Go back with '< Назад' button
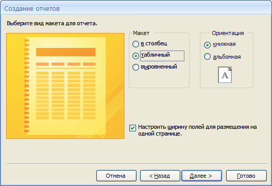Screen dimensions: 272x186 coord(160,176)
